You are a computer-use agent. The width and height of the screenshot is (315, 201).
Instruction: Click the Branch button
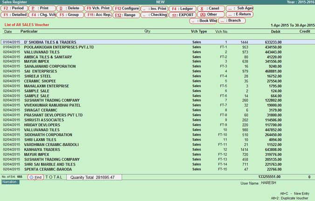tap(232, 20)
